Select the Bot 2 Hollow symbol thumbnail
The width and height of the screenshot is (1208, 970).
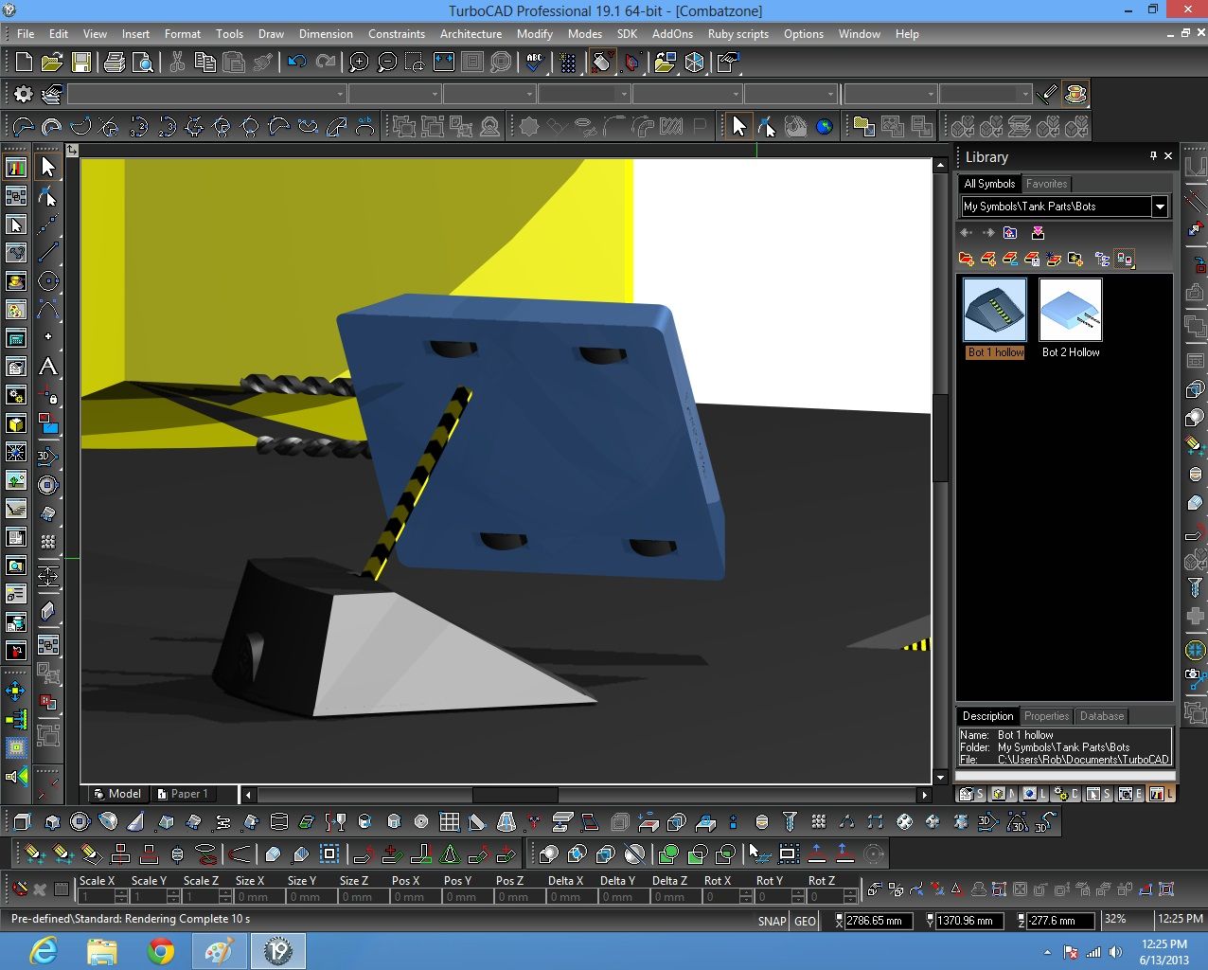point(1071,311)
